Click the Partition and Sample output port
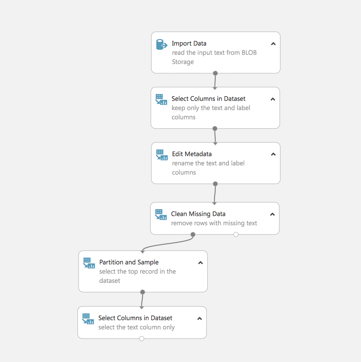This screenshot has height=362, width=361. (x=143, y=292)
